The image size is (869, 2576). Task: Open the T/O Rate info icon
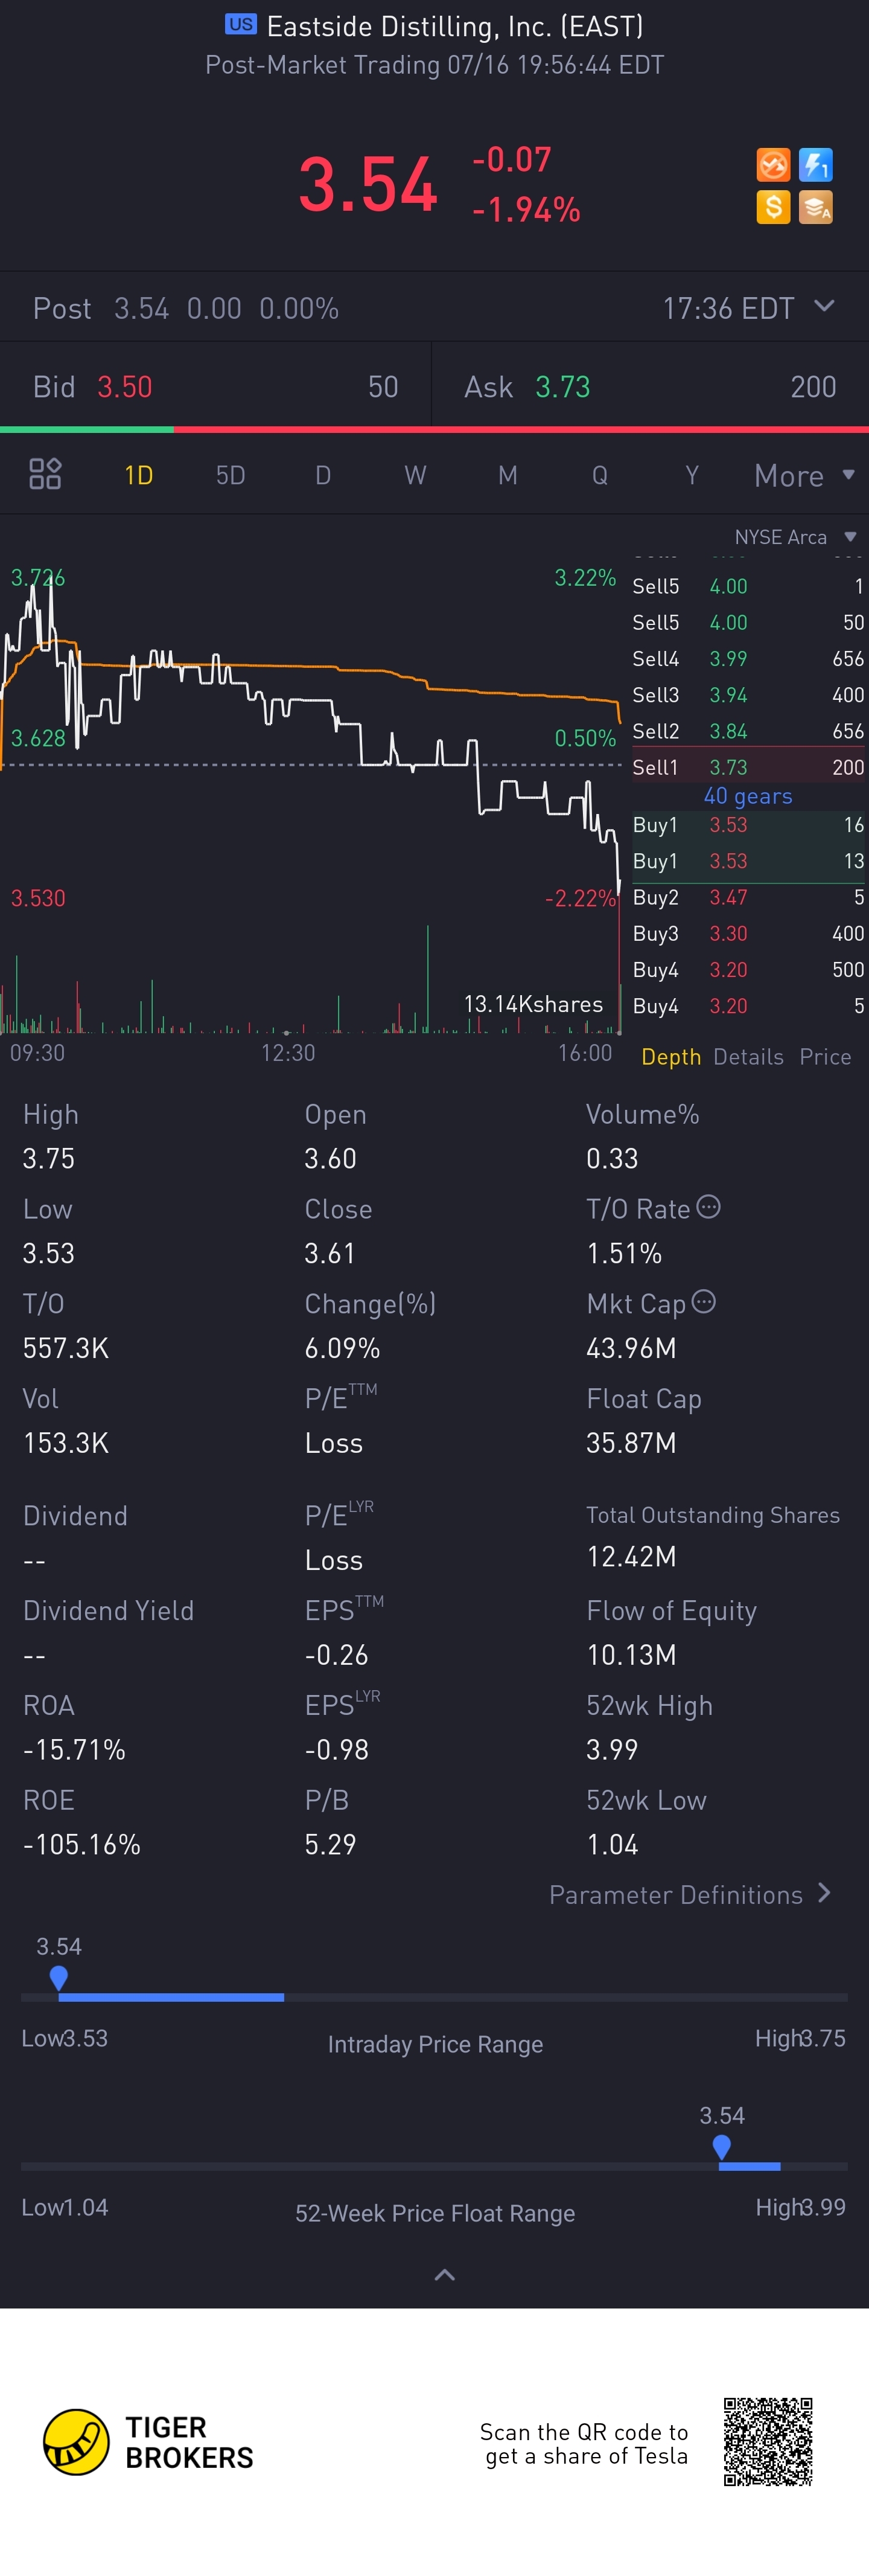pos(708,1207)
